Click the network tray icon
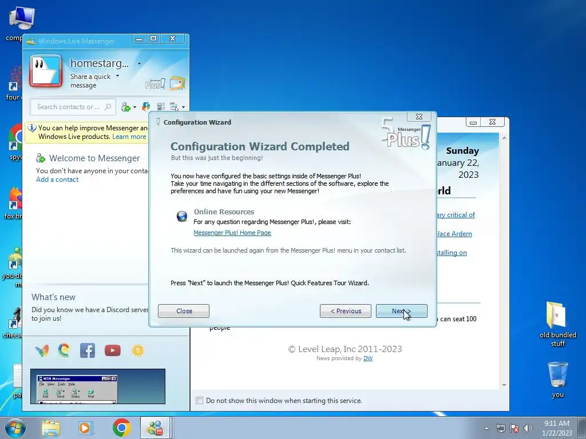The image size is (586, 439). 500,428
